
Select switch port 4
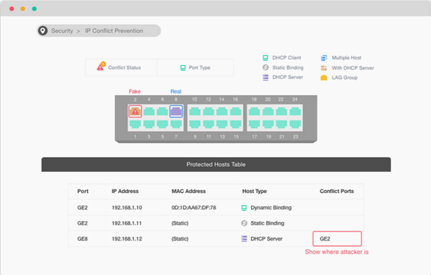[149, 111]
